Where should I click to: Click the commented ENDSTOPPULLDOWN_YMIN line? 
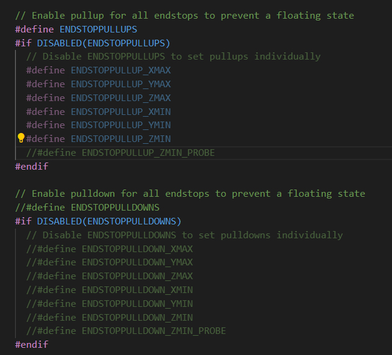tap(110, 304)
